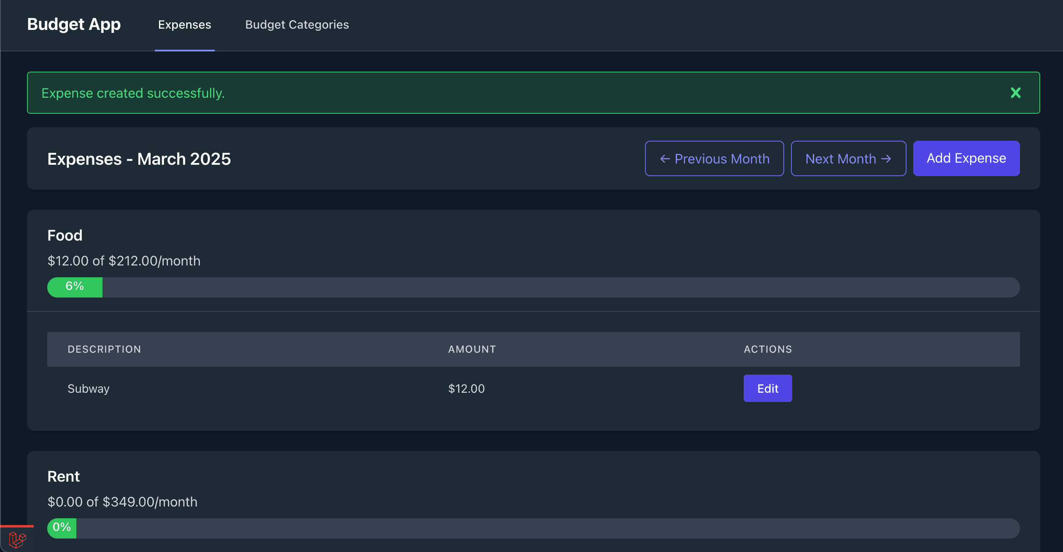Image resolution: width=1063 pixels, height=552 pixels.
Task: Open the Budget Categories tab
Action: click(297, 25)
